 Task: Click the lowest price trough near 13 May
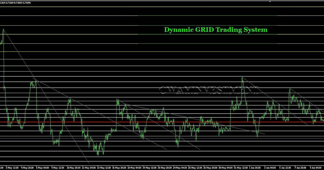pos(98,155)
